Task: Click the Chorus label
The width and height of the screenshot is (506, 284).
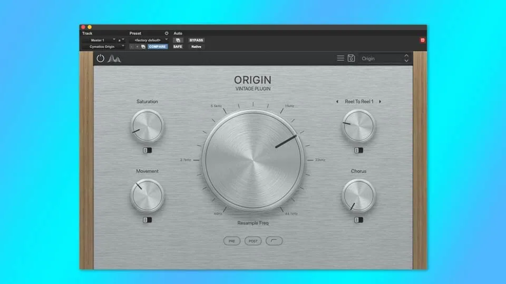Action: pyautogui.click(x=358, y=171)
